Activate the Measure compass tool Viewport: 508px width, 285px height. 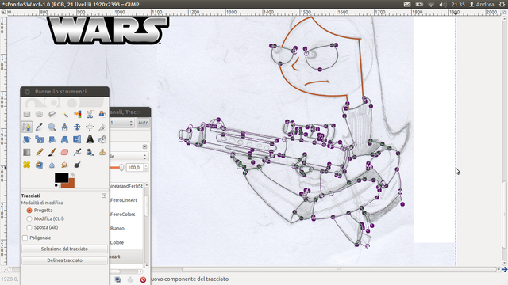point(64,127)
